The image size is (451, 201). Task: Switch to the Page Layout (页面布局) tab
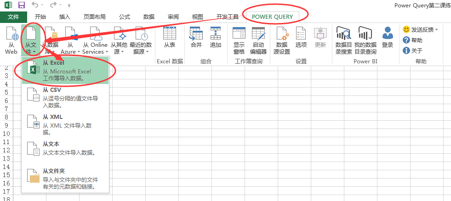tap(94, 17)
